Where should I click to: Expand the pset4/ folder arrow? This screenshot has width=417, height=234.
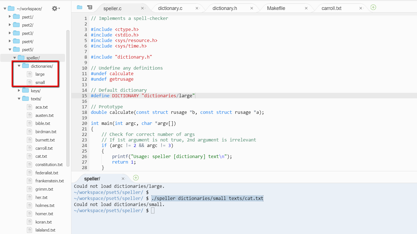[10, 41]
